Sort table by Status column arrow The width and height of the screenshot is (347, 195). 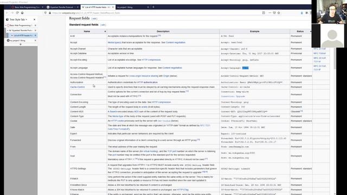tap(311, 31)
